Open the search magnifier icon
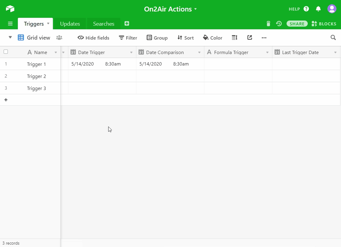The height and width of the screenshot is (247, 341). (x=333, y=38)
